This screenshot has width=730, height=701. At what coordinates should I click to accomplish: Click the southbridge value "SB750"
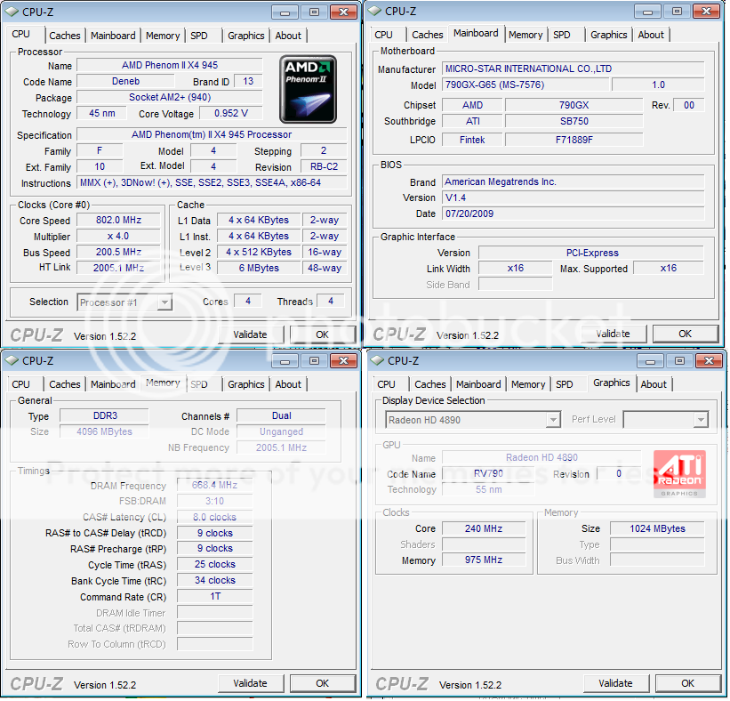(x=574, y=121)
